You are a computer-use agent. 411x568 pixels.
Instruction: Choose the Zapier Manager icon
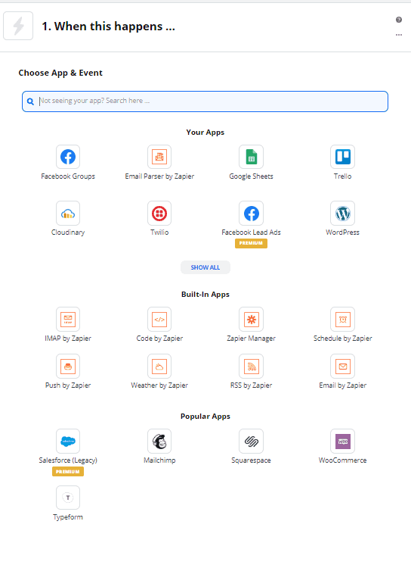(x=252, y=319)
